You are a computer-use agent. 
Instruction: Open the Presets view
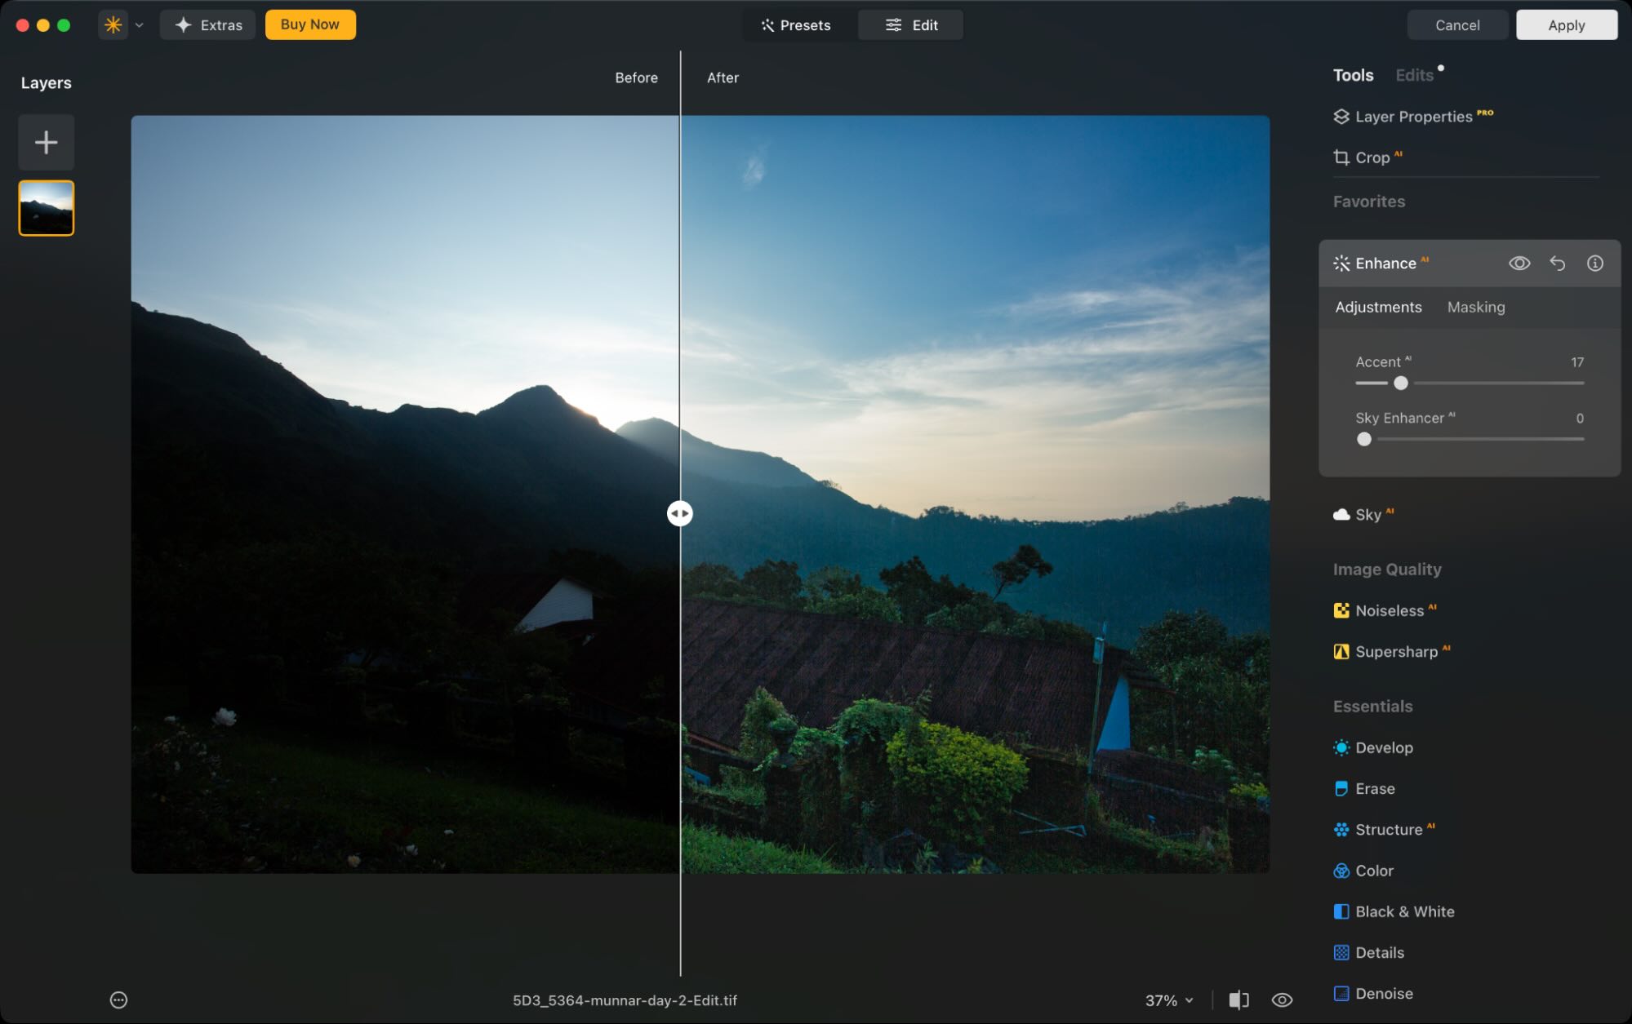tap(797, 24)
